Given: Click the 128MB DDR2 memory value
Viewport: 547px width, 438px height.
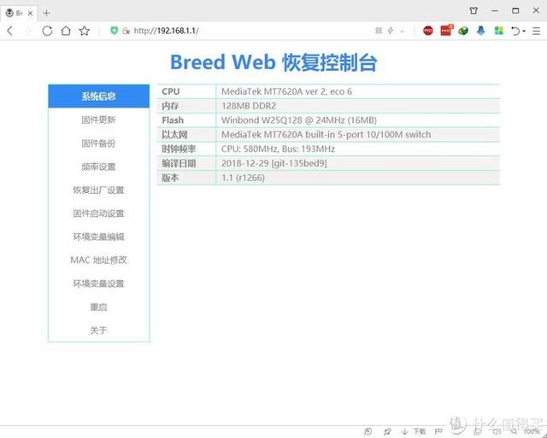Looking at the screenshot, I should [x=249, y=106].
